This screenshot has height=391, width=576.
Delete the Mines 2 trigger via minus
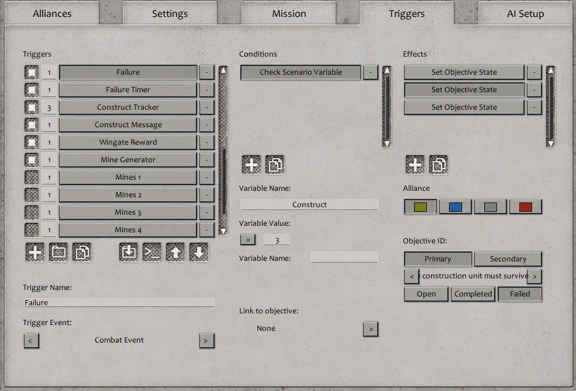tap(207, 195)
